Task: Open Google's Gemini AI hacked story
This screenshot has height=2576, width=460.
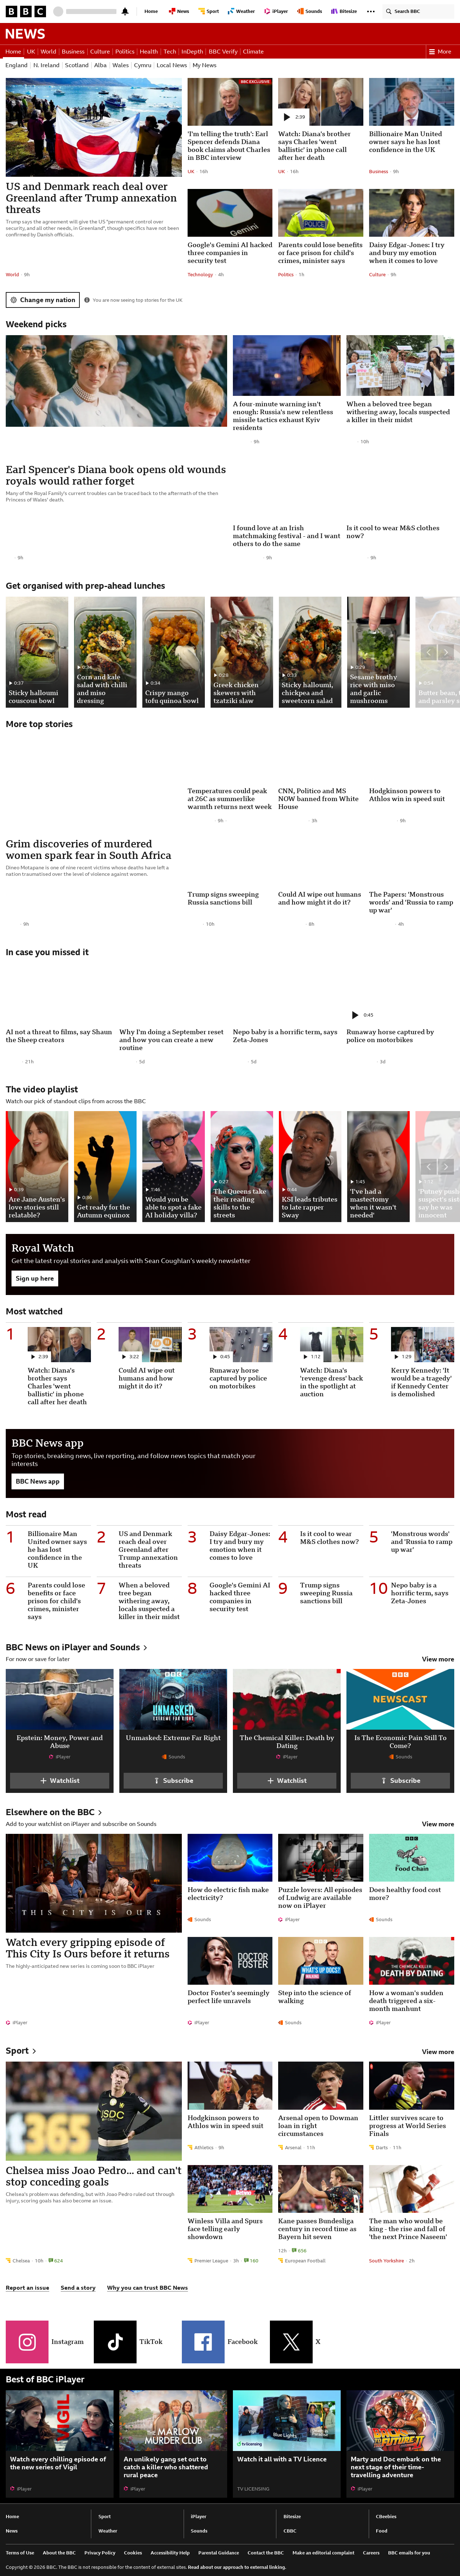Action: (230, 253)
